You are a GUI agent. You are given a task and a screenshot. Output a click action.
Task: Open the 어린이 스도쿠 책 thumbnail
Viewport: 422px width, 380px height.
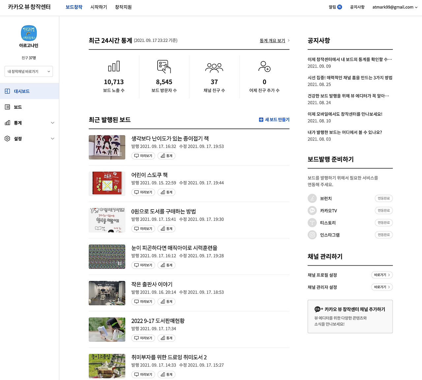pyautogui.click(x=107, y=184)
